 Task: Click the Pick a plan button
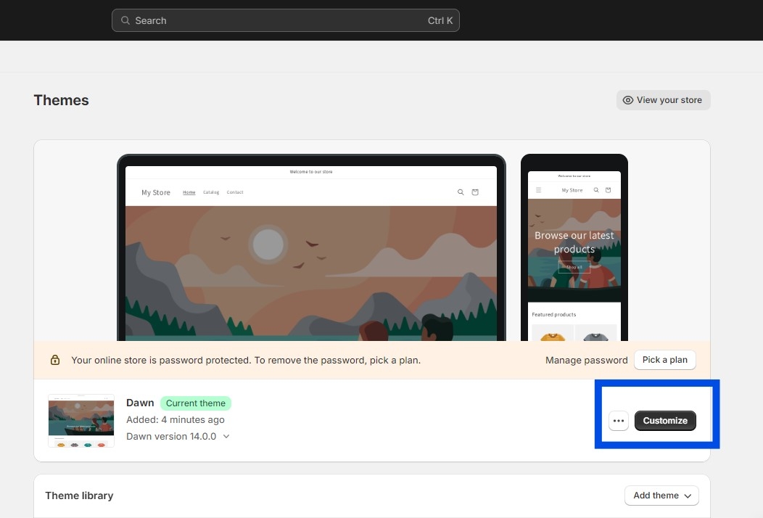click(x=664, y=360)
